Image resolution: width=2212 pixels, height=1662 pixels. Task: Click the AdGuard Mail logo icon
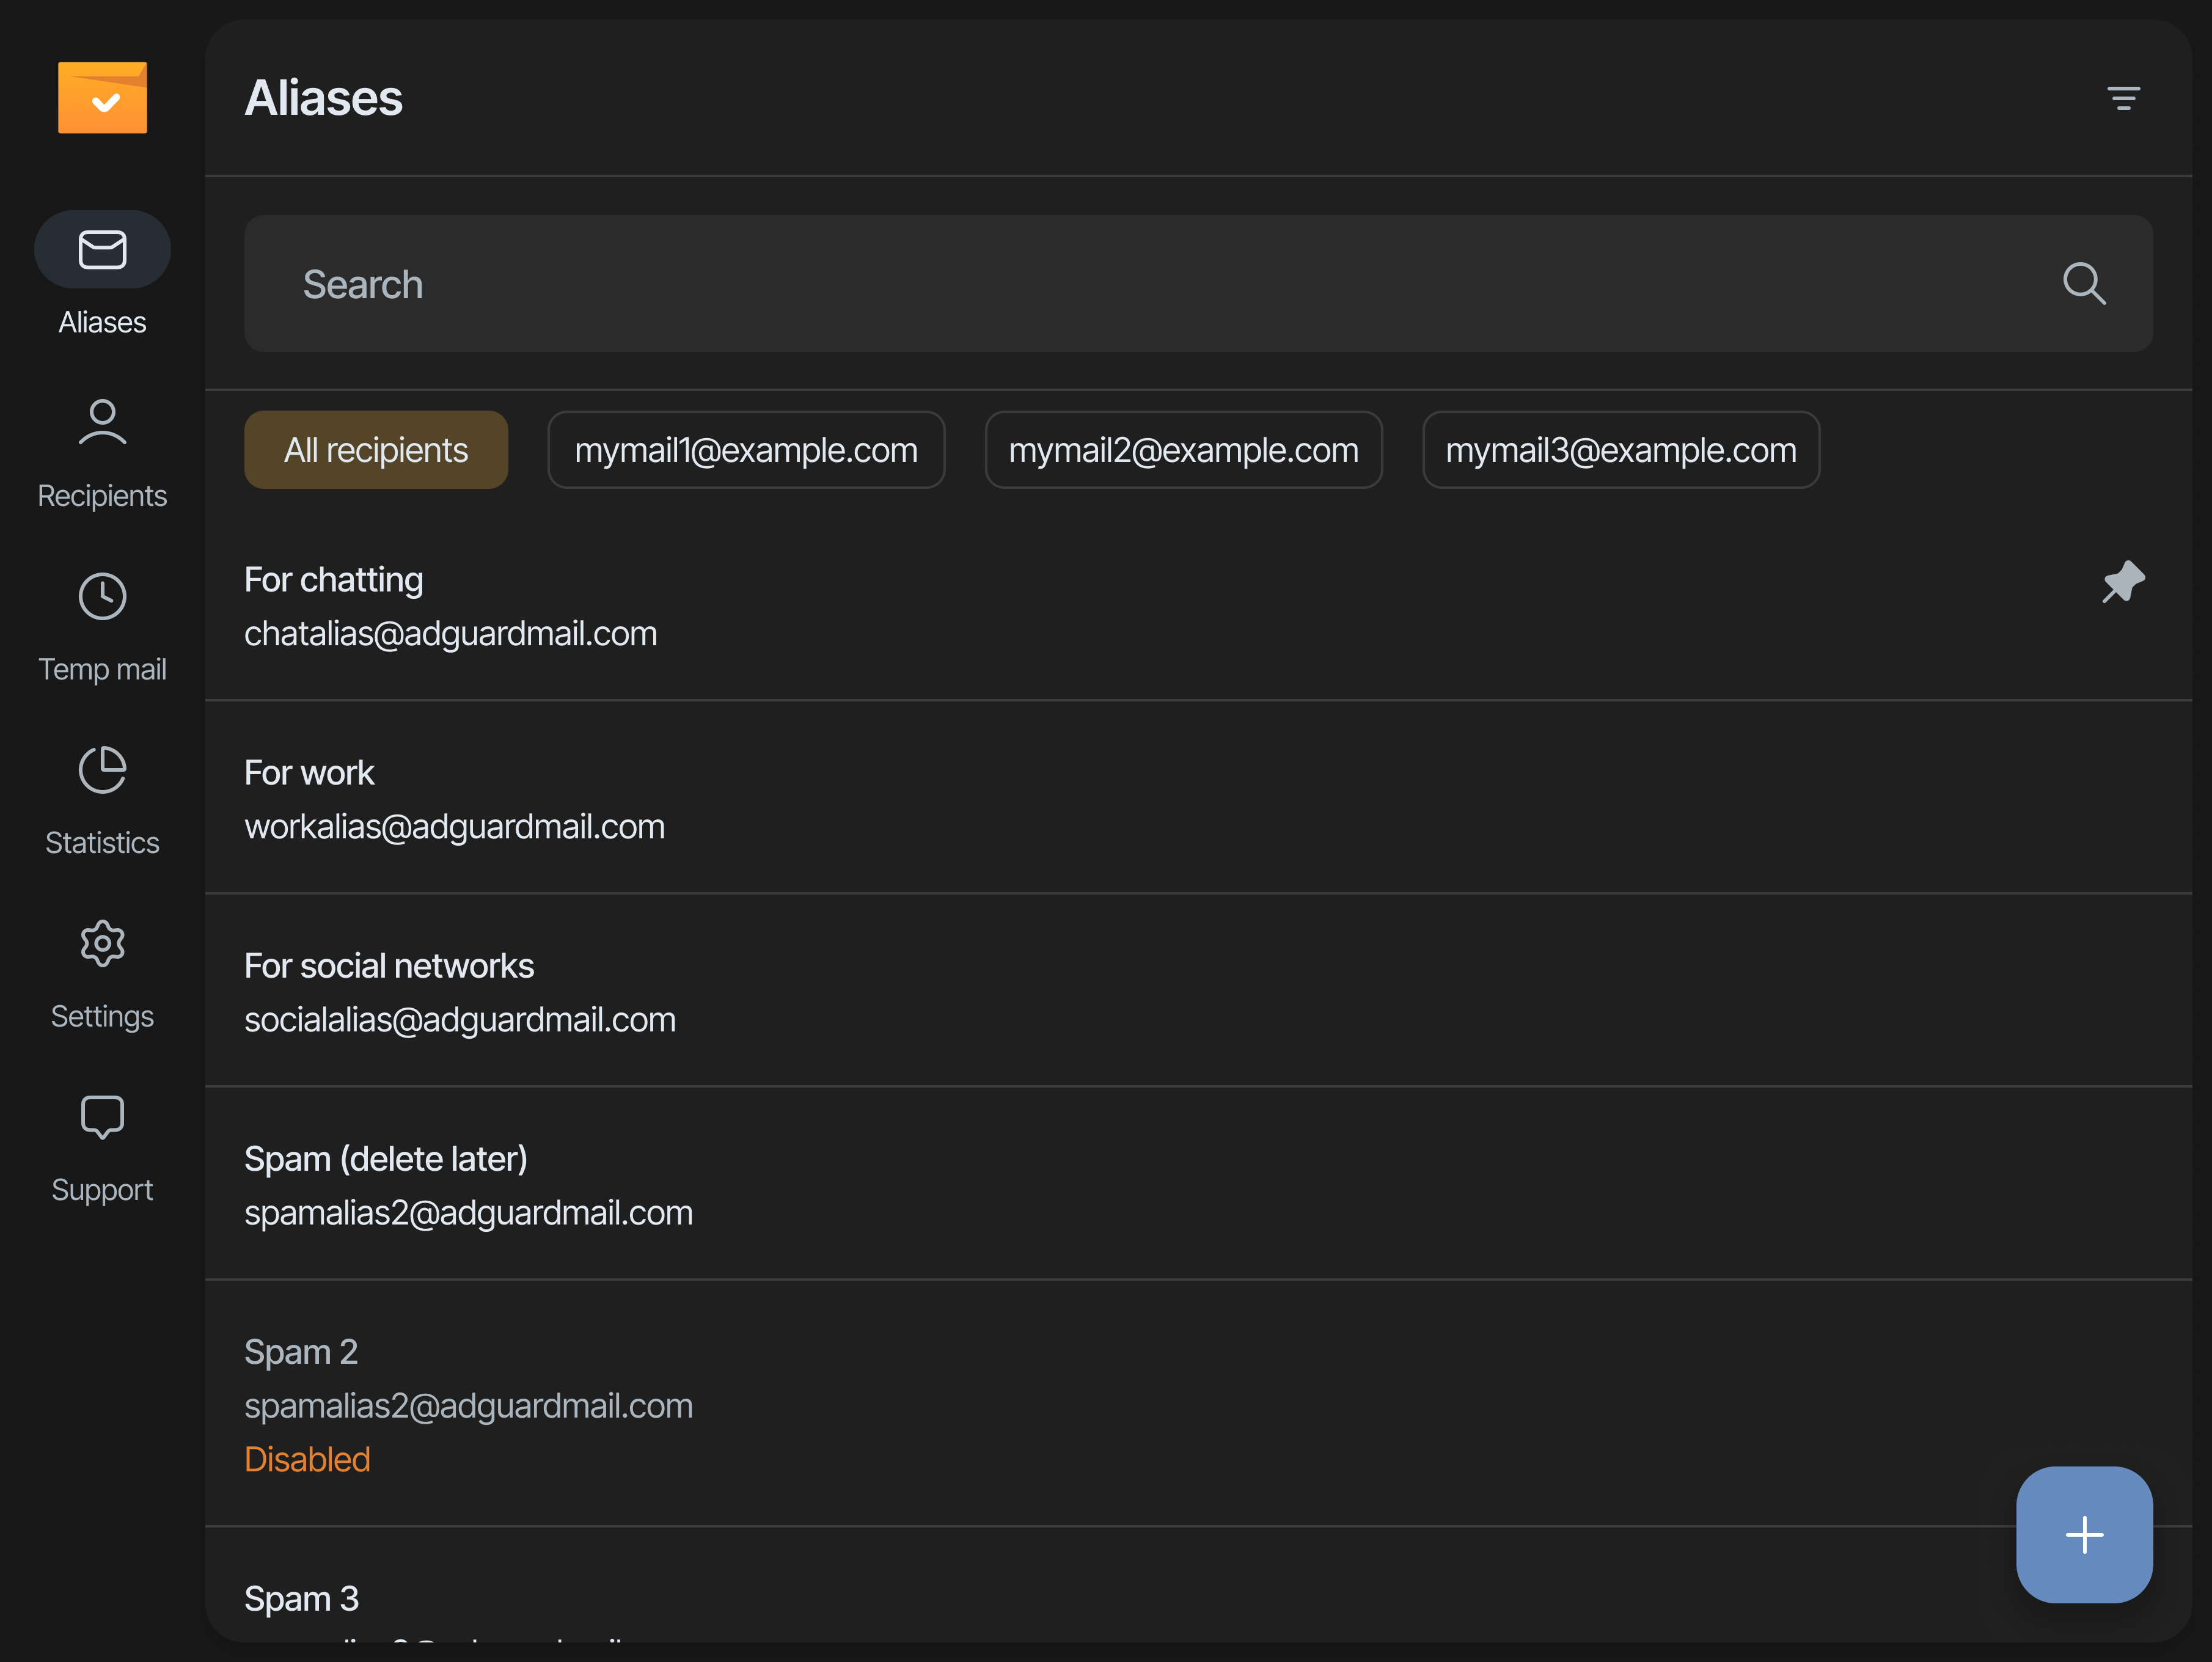(x=102, y=97)
